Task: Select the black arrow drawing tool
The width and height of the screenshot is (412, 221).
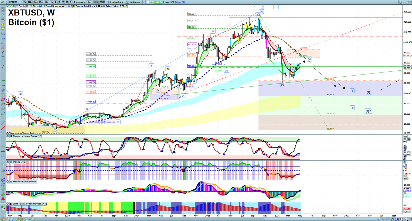Action: [x=3, y=52]
